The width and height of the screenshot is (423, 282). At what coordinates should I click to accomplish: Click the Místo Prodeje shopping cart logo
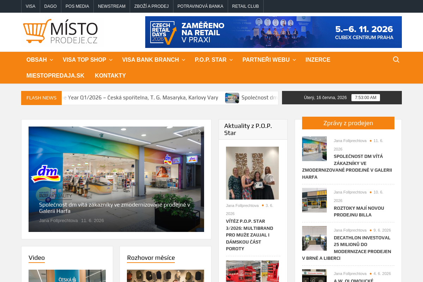click(60, 32)
